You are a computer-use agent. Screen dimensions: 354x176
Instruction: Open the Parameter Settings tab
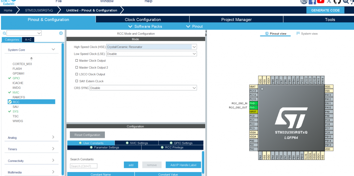coord(104,147)
